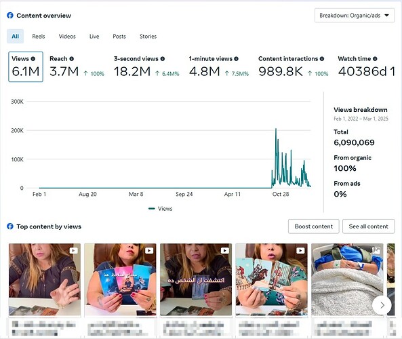Click the See all content button
The height and width of the screenshot is (339, 402).
(x=368, y=226)
